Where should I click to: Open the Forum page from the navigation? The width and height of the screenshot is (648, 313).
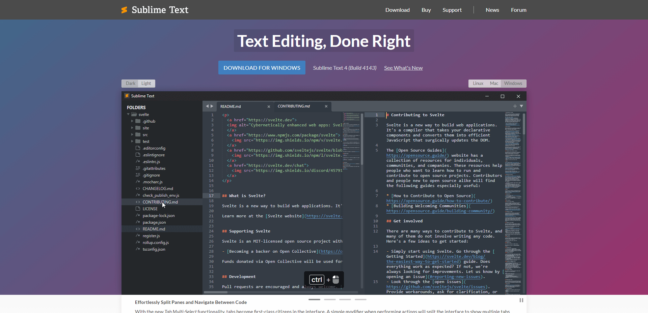pos(518,10)
